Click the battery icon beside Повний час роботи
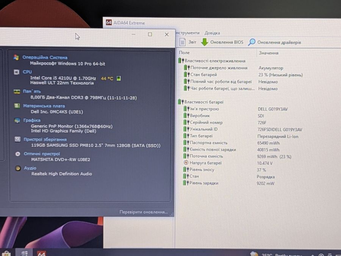Screen dimensions: 341x256 point(187,81)
